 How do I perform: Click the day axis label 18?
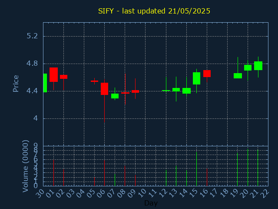pyautogui.click(x=224, y=193)
